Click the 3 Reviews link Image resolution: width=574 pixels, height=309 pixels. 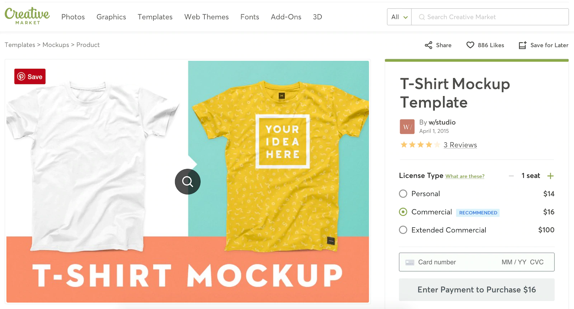[x=460, y=145]
